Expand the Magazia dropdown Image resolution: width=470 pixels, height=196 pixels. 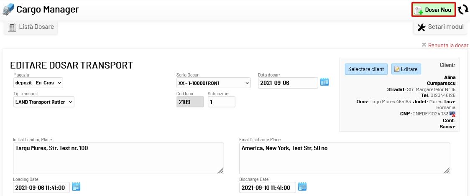point(38,83)
